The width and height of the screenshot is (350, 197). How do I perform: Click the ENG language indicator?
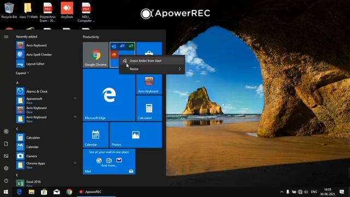point(314,192)
